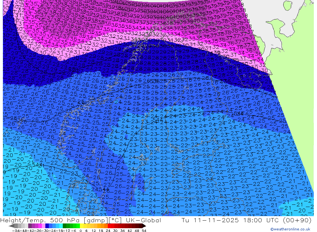The height and width of the screenshot is (232, 317).
Task: Pick the bright yellow swatch in the colour scale
Action: coord(81,226)
